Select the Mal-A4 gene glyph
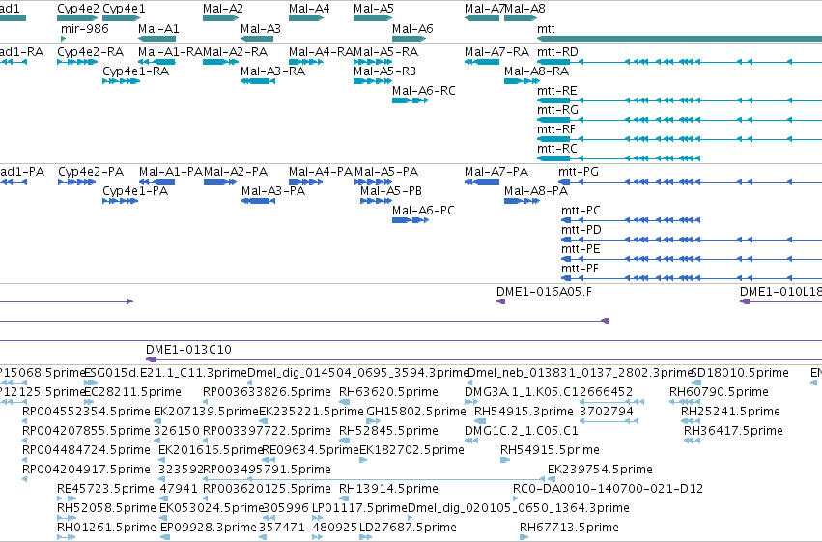 click(x=306, y=18)
